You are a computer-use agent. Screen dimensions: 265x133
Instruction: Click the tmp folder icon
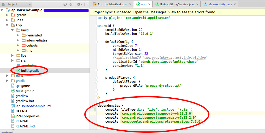[24, 51]
